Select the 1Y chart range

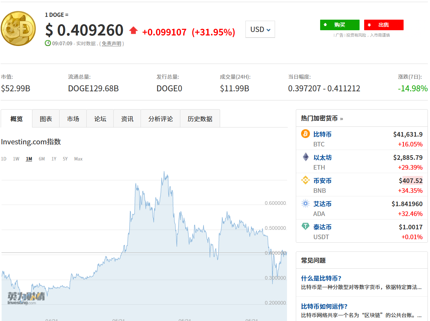[54, 159]
